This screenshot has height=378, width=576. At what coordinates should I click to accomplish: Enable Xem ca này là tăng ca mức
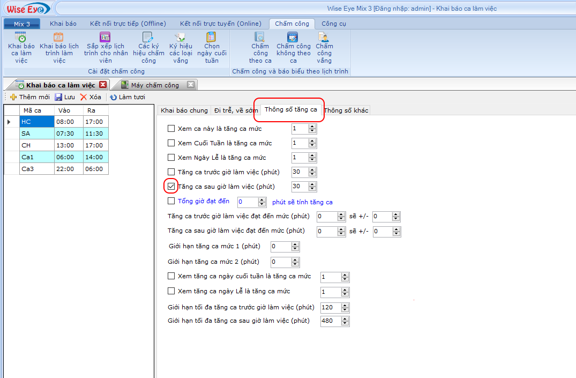171,129
